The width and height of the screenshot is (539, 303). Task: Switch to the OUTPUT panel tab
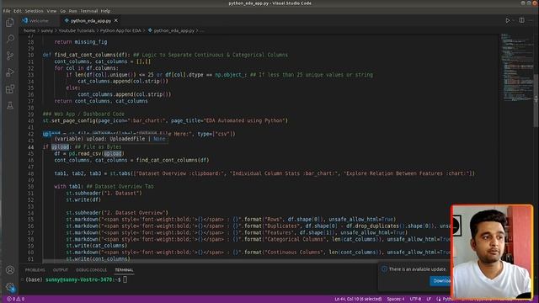tap(61, 270)
